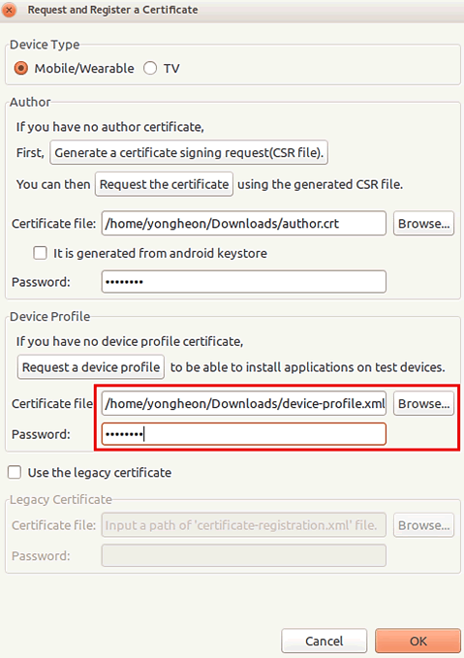
Task: Browse for the author certificate file
Action: tap(423, 223)
